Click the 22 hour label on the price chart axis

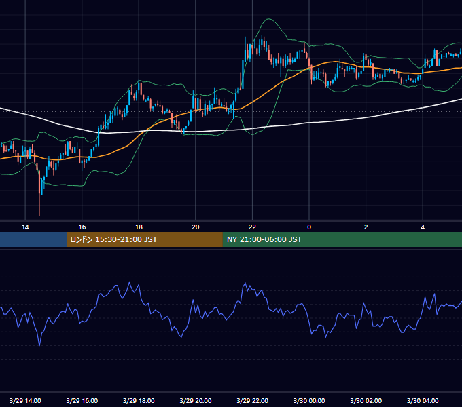(x=252, y=227)
